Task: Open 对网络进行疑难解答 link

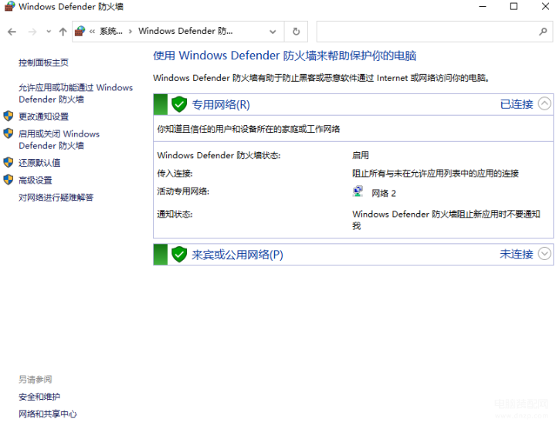Action: 56,198
